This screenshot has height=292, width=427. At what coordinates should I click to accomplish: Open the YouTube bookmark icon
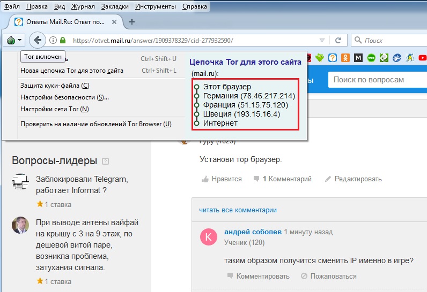click(422, 58)
